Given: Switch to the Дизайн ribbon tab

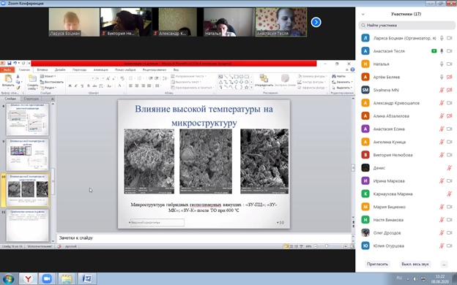Looking at the screenshot, I should (60, 70).
